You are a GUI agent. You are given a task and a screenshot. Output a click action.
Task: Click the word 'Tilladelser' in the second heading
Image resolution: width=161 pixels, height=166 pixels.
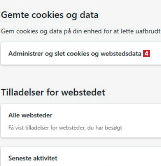point(23,93)
